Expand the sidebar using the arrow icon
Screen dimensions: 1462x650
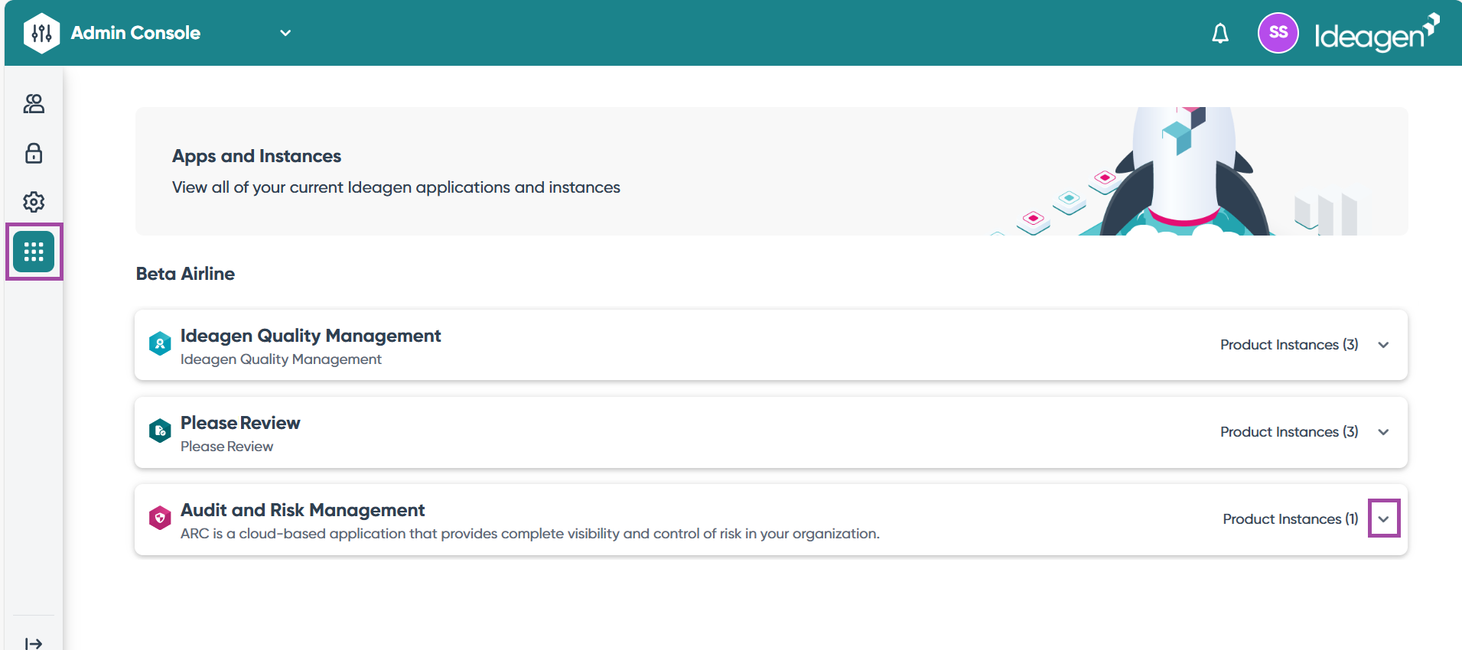click(34, 643)
